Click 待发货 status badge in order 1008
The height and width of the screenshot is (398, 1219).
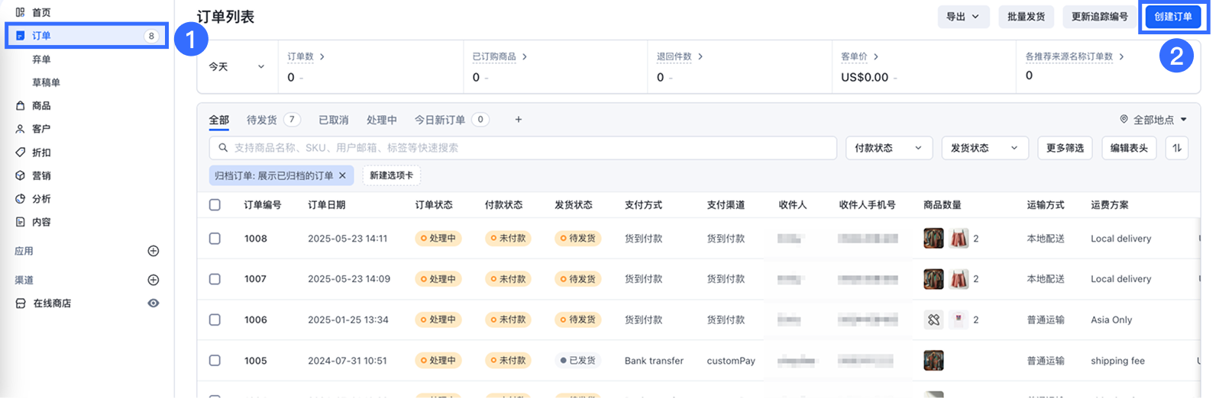pos(577,239)
